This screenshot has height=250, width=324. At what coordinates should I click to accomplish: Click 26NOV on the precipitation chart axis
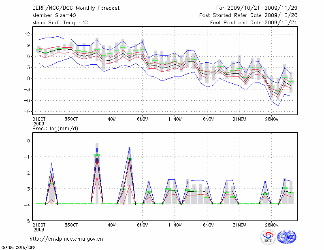coord(271,225)
